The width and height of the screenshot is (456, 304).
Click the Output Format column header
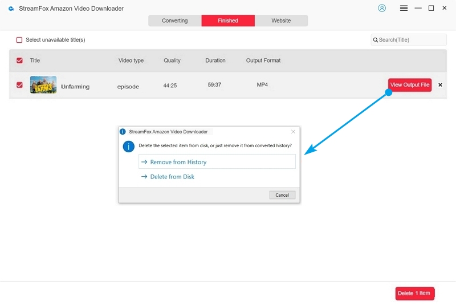[x=263, y=60]
